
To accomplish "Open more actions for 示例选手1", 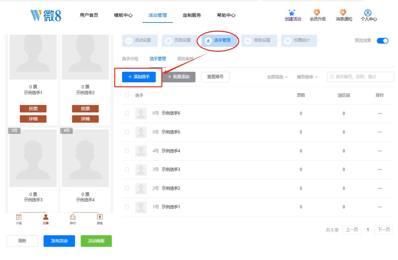I will point(380,207).
